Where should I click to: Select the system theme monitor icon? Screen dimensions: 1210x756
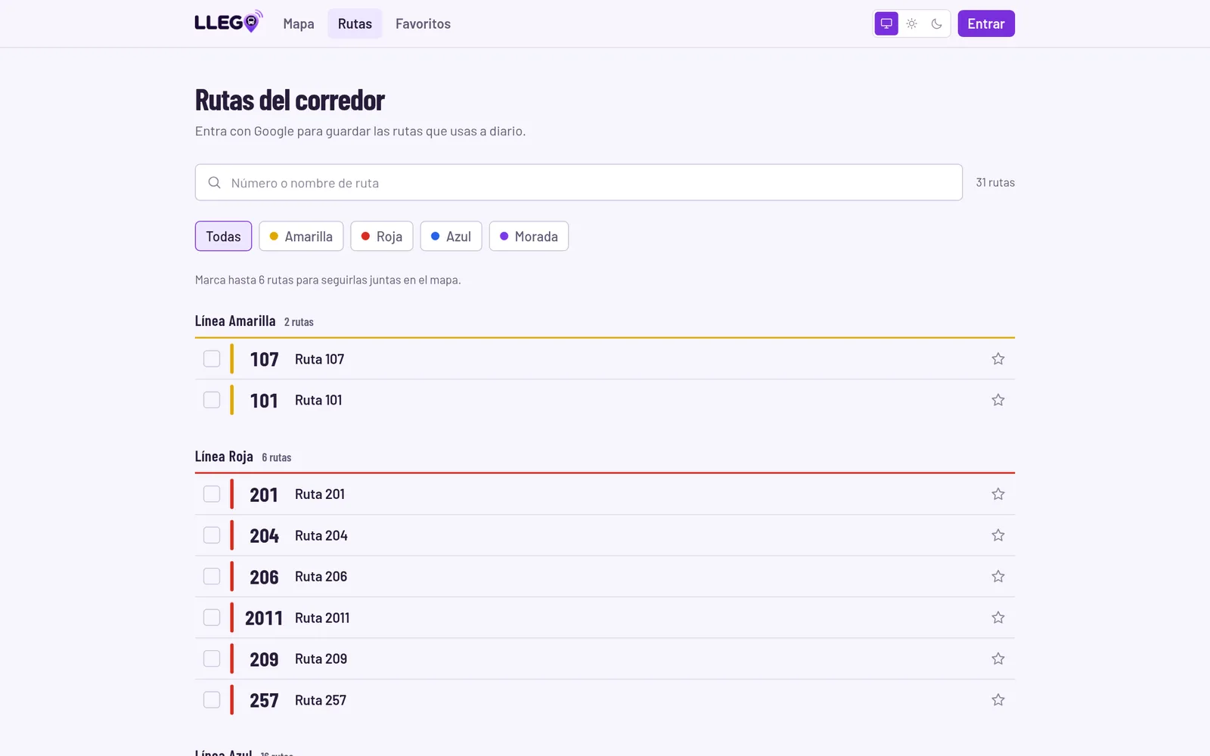point(886,23)
